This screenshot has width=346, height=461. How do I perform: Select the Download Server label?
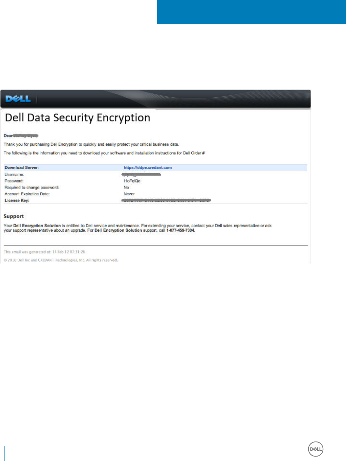21,168
